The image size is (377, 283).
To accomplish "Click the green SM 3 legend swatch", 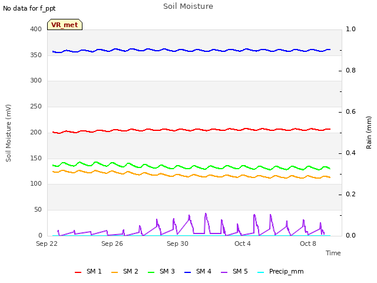I will coord(151,272).
